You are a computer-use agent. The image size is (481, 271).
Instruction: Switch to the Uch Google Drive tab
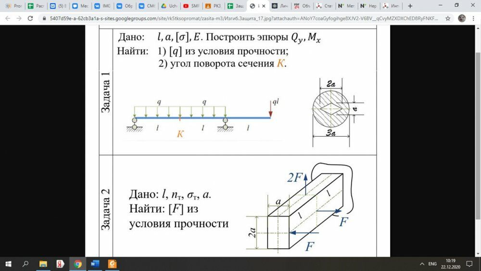pyautogui.click(x=169, y=6)
